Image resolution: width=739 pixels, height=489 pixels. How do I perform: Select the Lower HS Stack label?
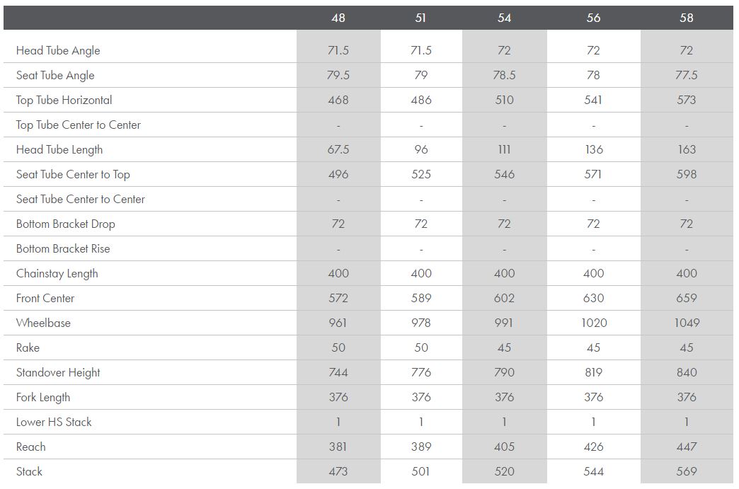coord(54,422)
